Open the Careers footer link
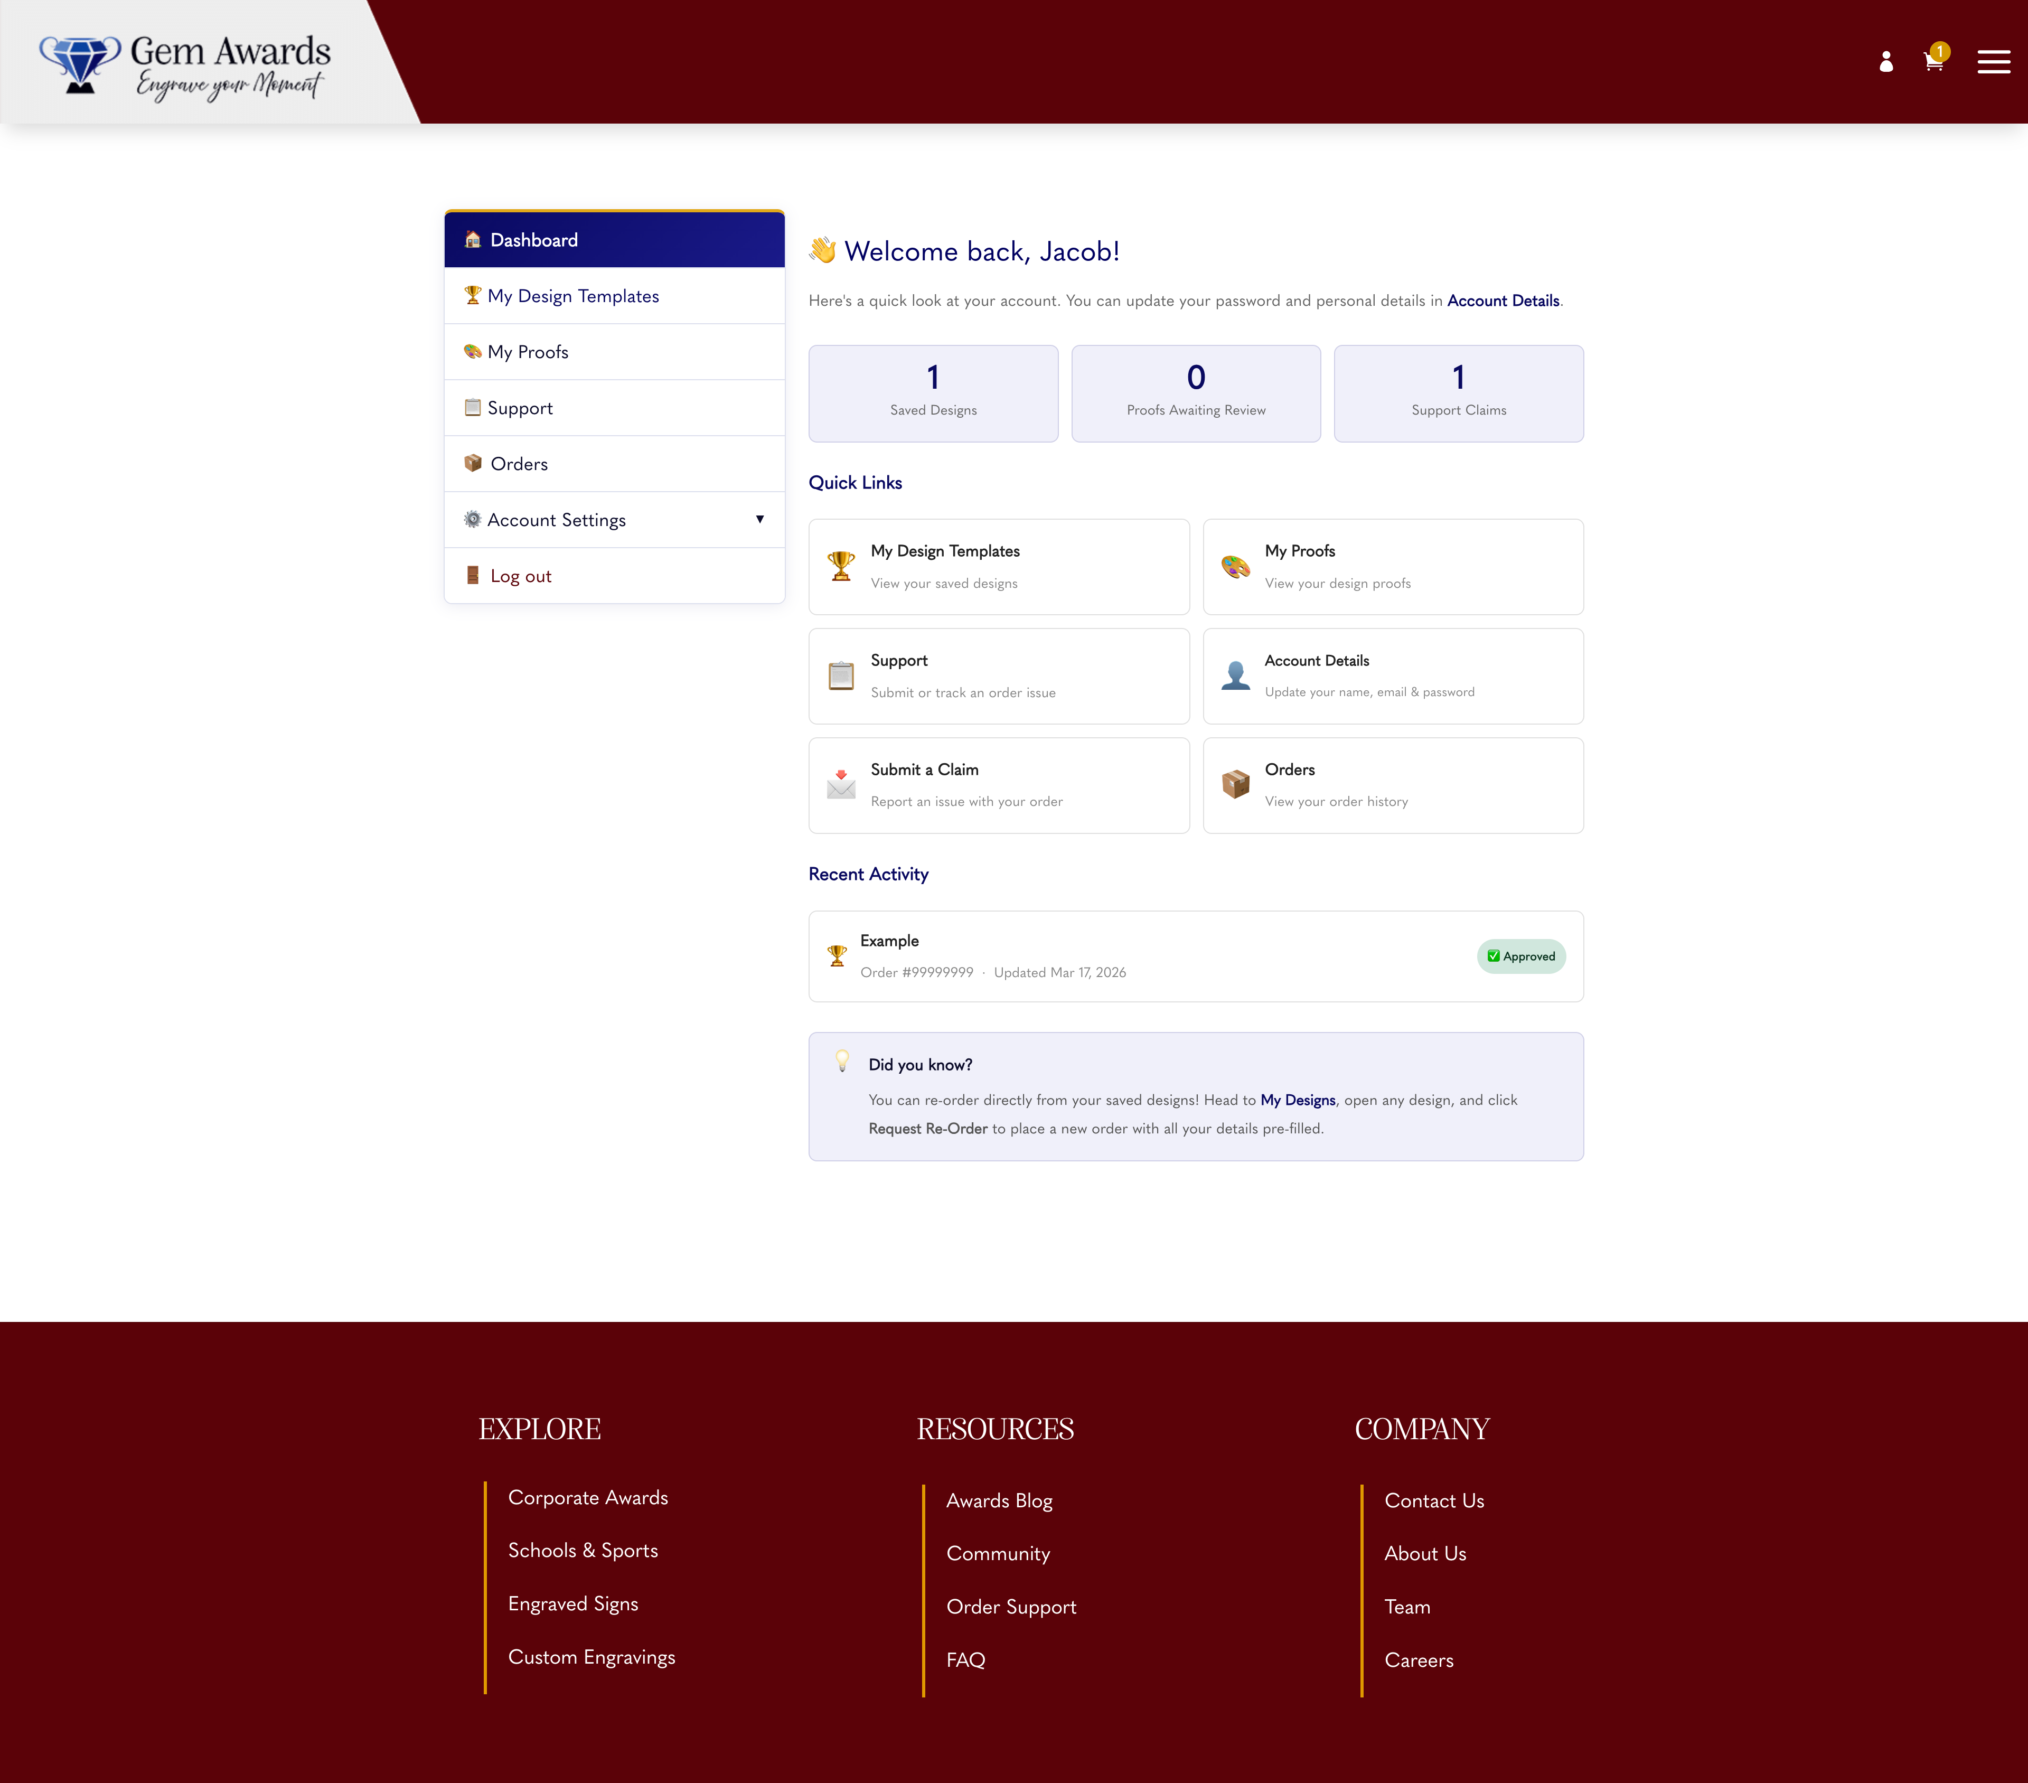The height and width of the screenshot is (1783, 2028). coord(1419,1660)
